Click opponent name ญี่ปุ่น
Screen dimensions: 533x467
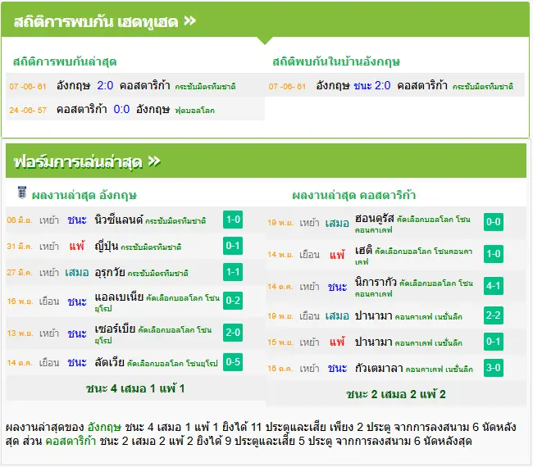(x=107, y=246)
